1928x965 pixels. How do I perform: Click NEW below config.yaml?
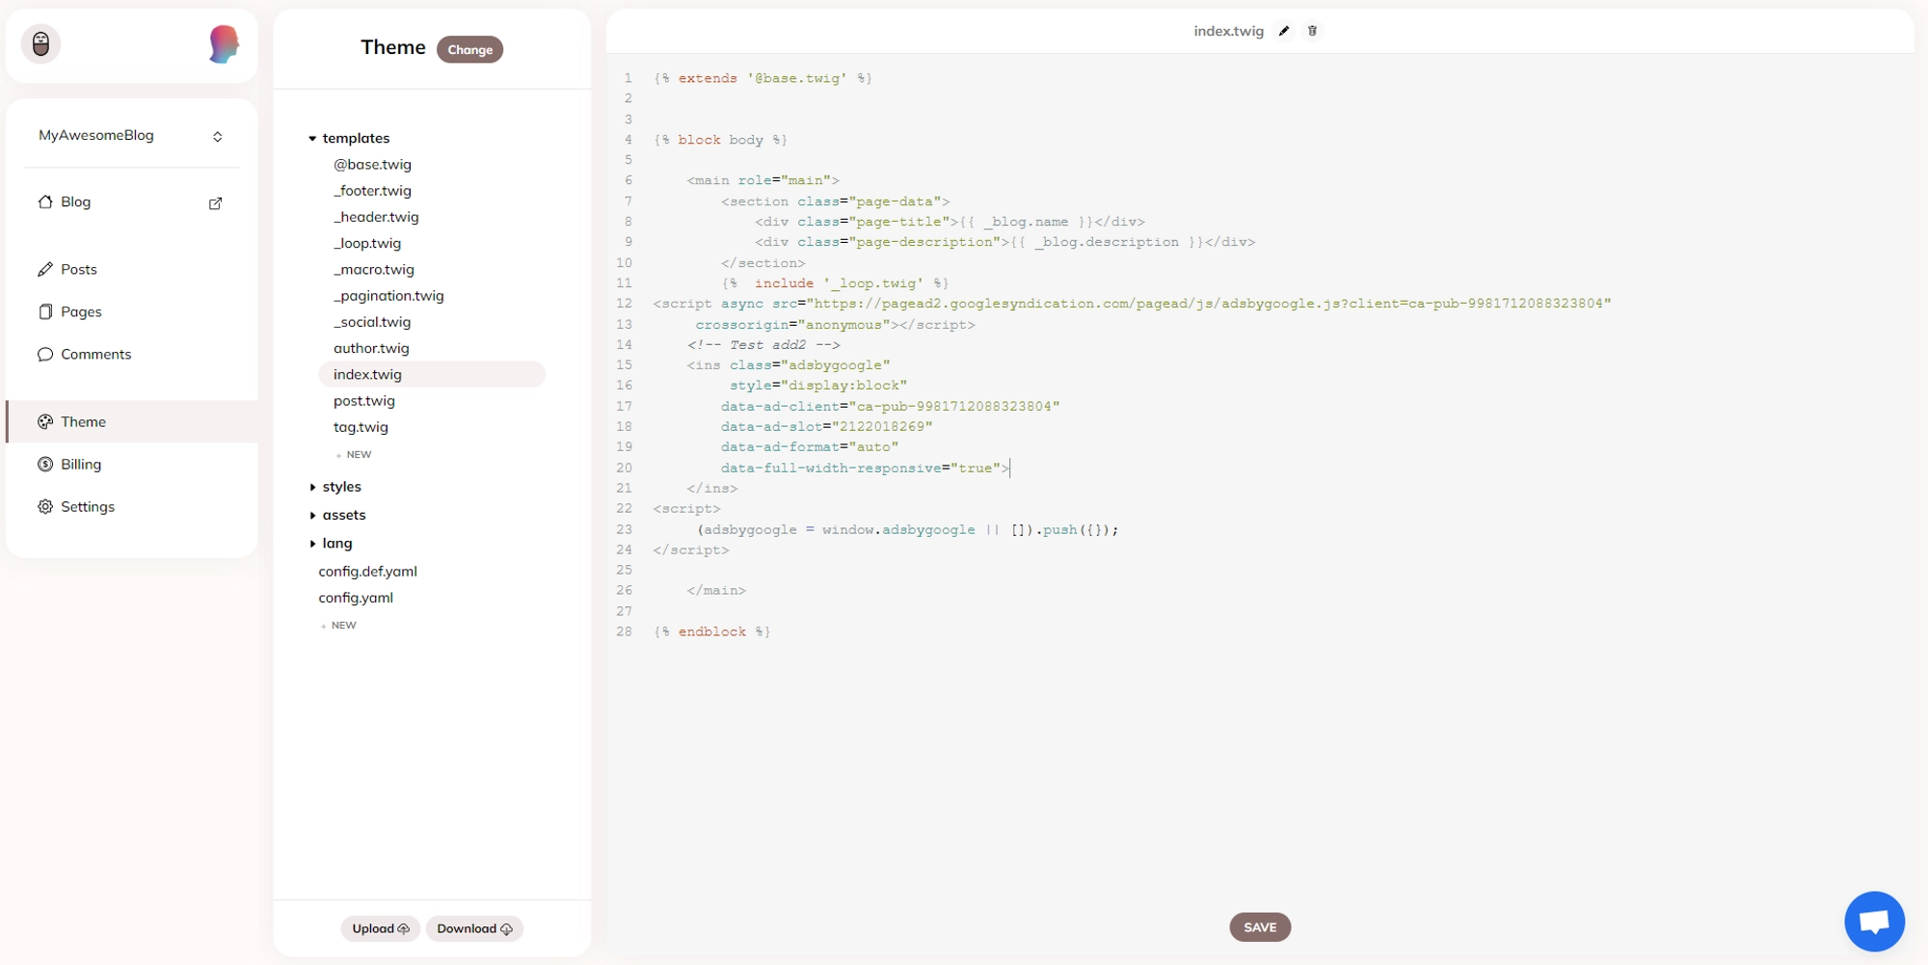pos(338,626)
